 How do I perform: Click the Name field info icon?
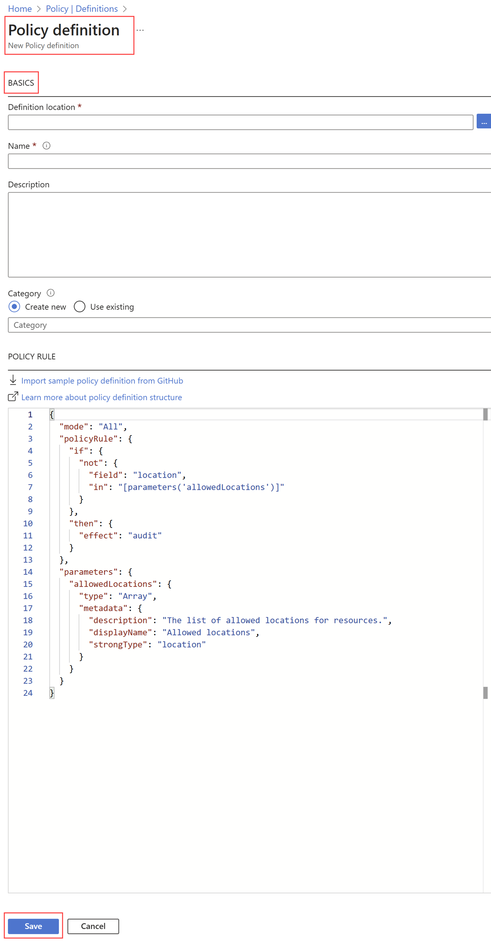(47, 146)
